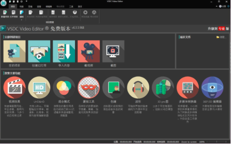Expand the quick access toolbar dropdown arrow
The height and width of the screenshot is (144, 231).
tap(27, 2)
